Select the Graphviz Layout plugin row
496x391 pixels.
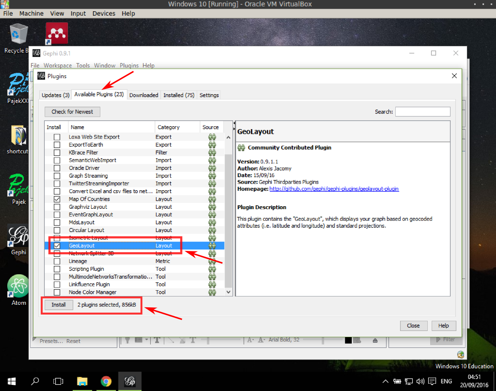134,207
